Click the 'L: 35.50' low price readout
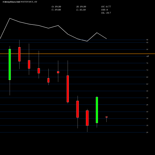This screenshot has width=155, height=155. [81, 10]
